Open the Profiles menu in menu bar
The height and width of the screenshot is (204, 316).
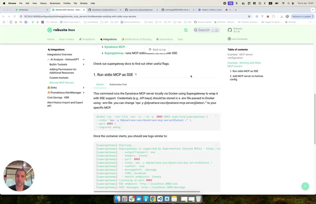(67, 3)
